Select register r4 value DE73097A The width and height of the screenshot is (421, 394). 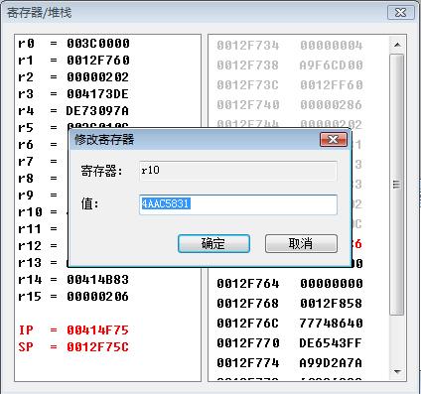click(x=98, y=111)
